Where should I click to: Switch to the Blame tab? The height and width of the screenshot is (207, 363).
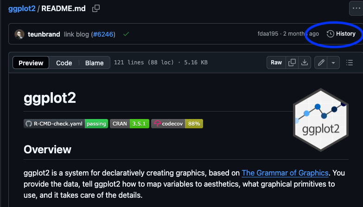[94, 63]
